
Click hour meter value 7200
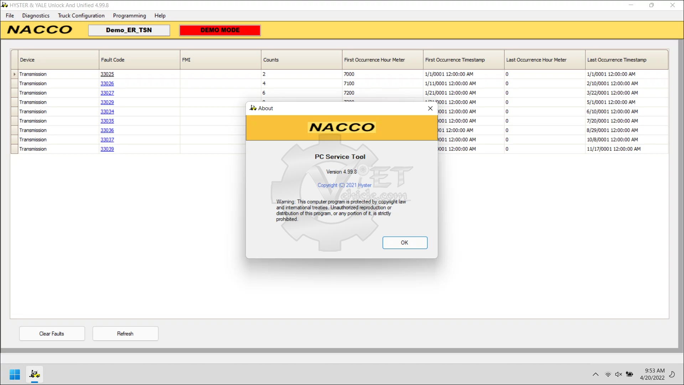click(x=349, y=93)
